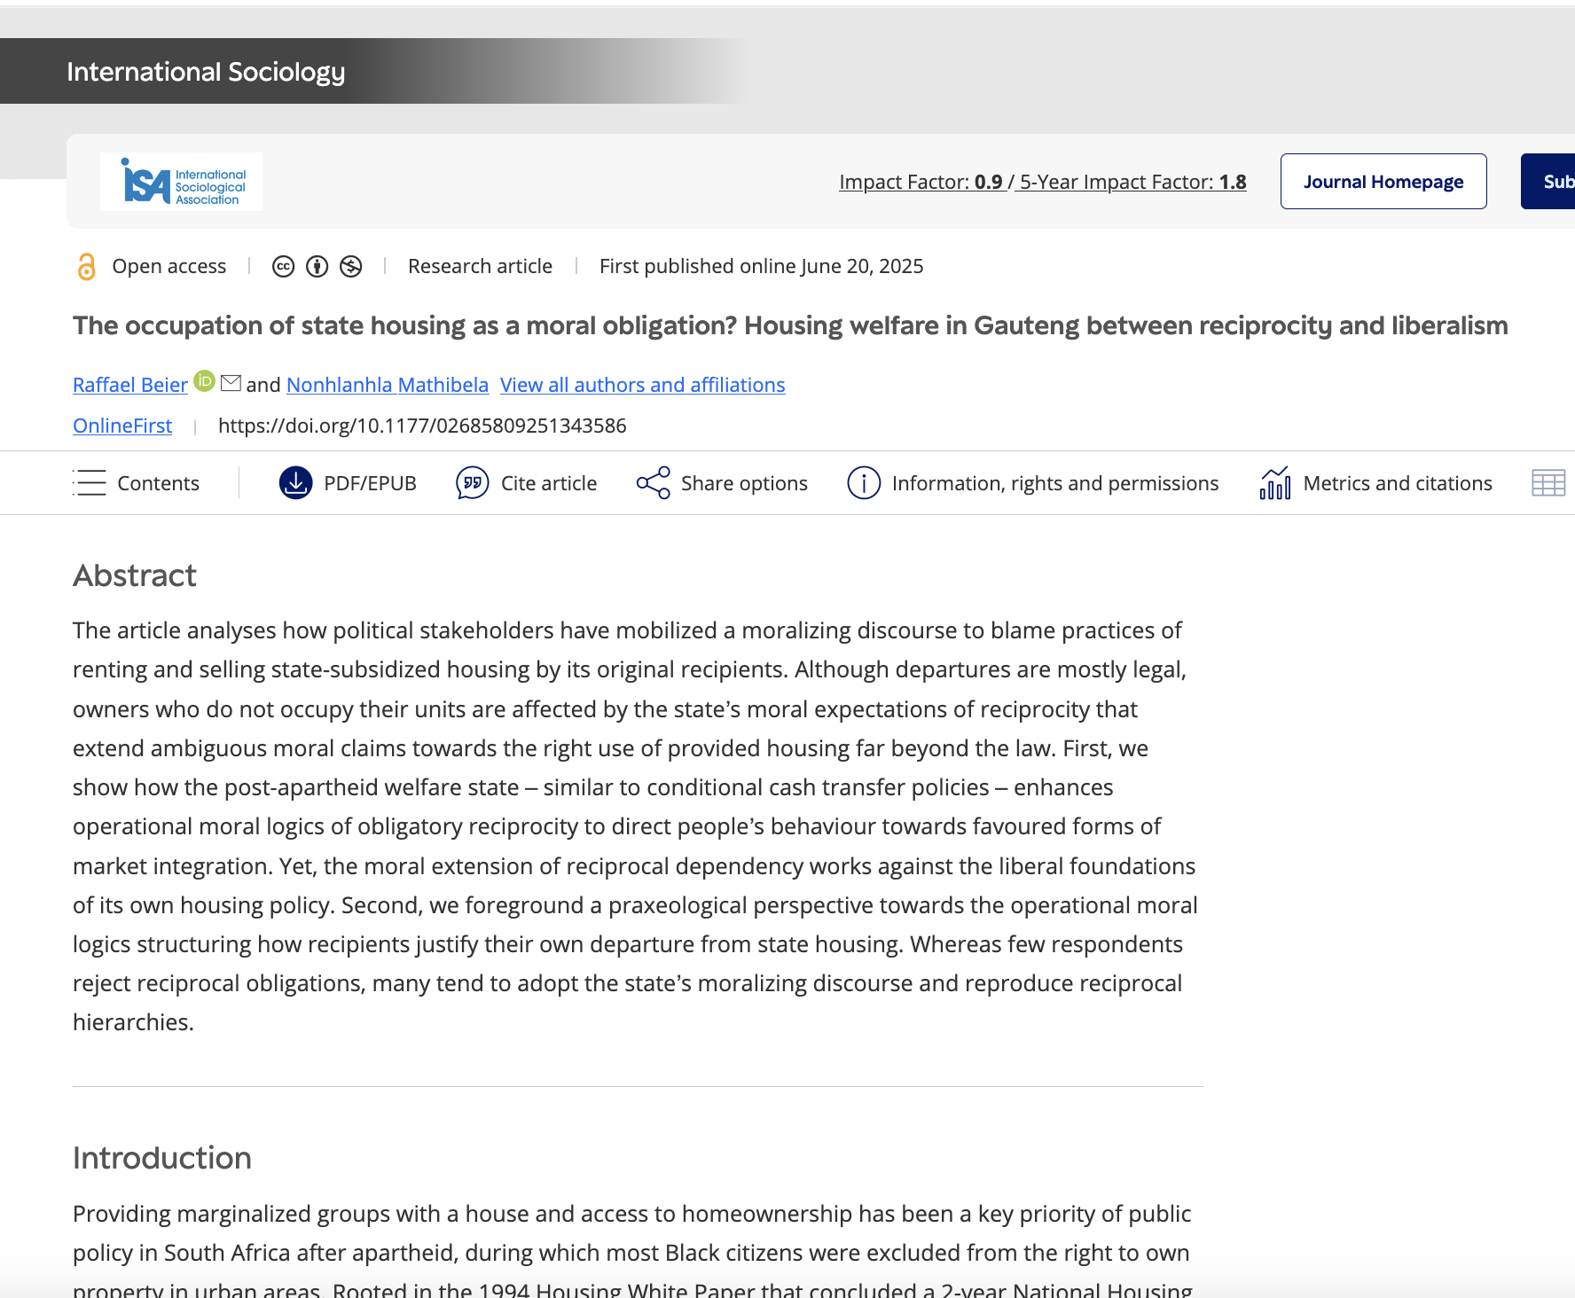Click the table grid icon in the toolbar
This screenshot has height=1298, width=1575.
coord(1548,482)
